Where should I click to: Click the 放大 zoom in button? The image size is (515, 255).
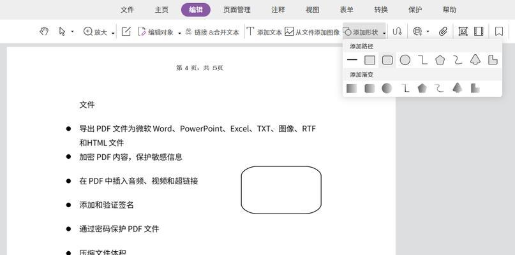[x=95, y=32]
